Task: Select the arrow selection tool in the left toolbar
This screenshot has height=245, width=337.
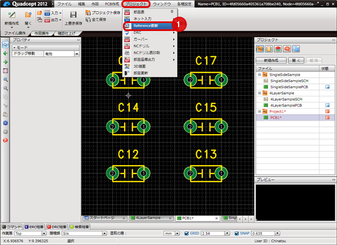Action: coord(6,44)
